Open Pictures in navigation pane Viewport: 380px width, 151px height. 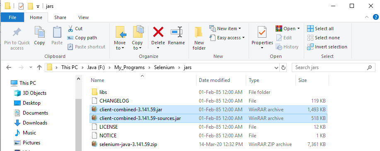click(x=27, y=143)
